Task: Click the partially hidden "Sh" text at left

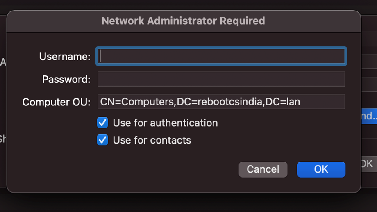Action: [x=2, y=139]
